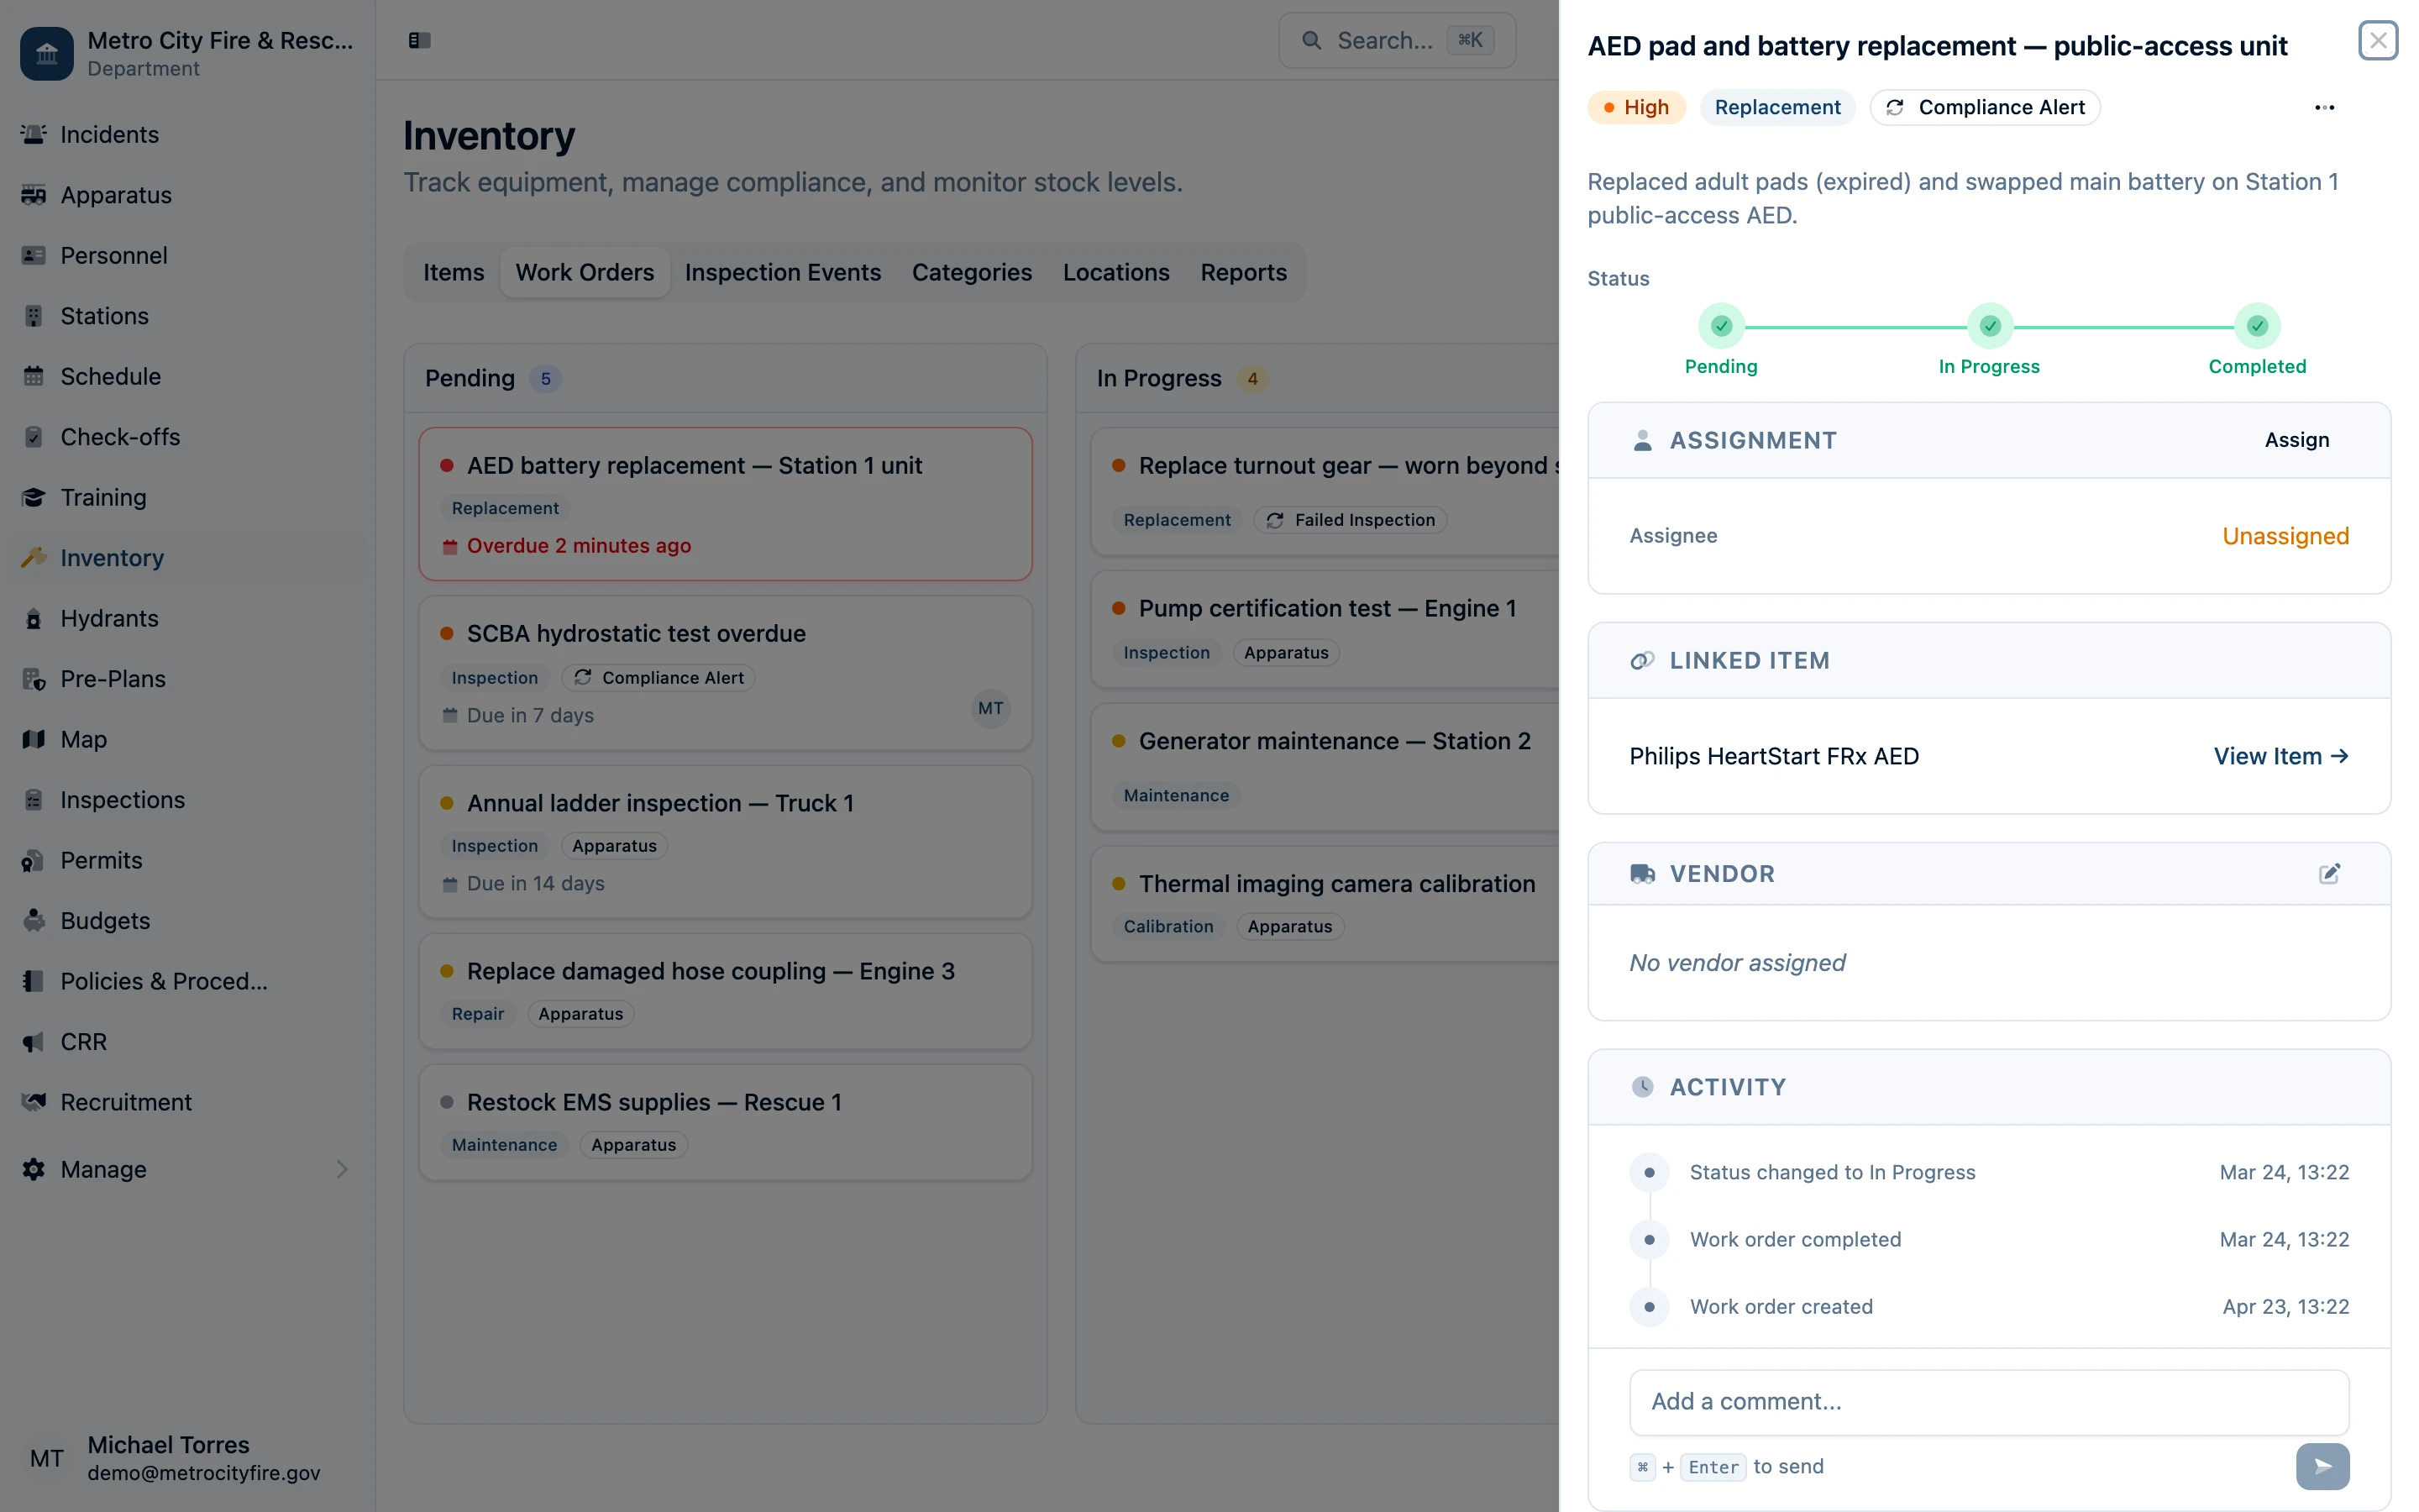Switch to the Inspection Events tab
Screen dimensions: 2419x1512
[x=783, y=272]
